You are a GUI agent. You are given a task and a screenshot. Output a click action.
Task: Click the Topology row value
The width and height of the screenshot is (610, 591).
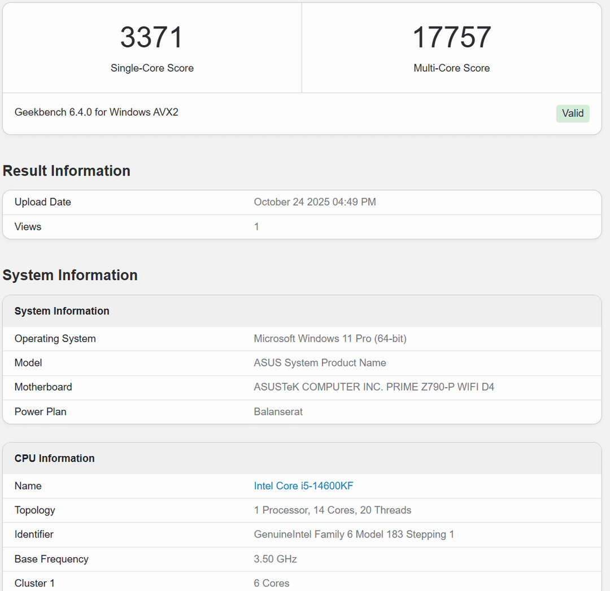(x=333, y=510)
